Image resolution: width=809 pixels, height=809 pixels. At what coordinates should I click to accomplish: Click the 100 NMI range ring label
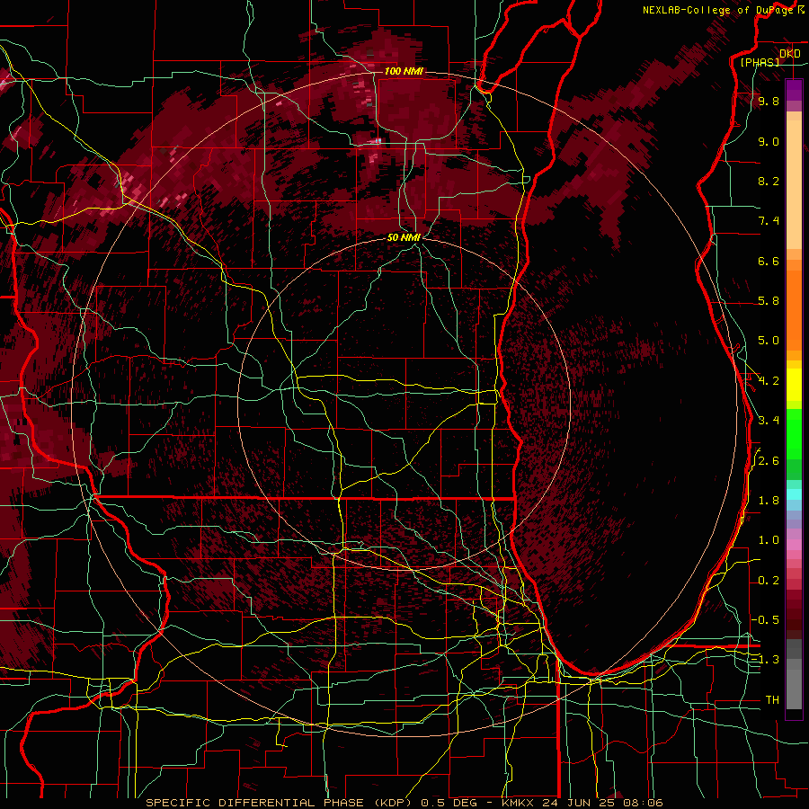coord(404,71)
